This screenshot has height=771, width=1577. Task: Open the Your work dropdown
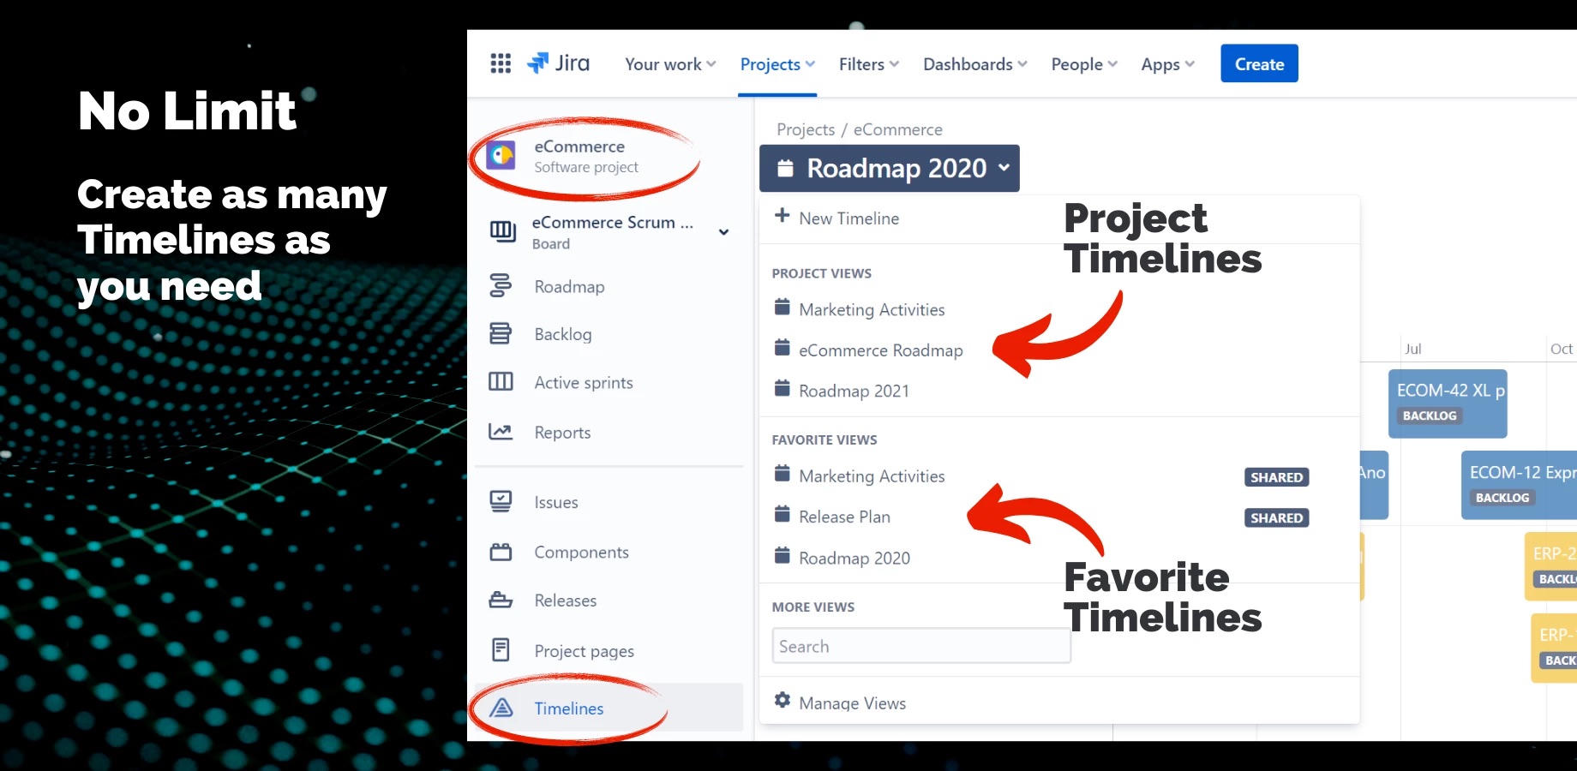(x=670, y=64)
